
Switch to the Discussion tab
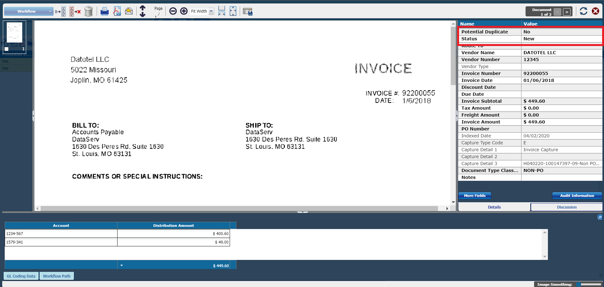point(567,207)
